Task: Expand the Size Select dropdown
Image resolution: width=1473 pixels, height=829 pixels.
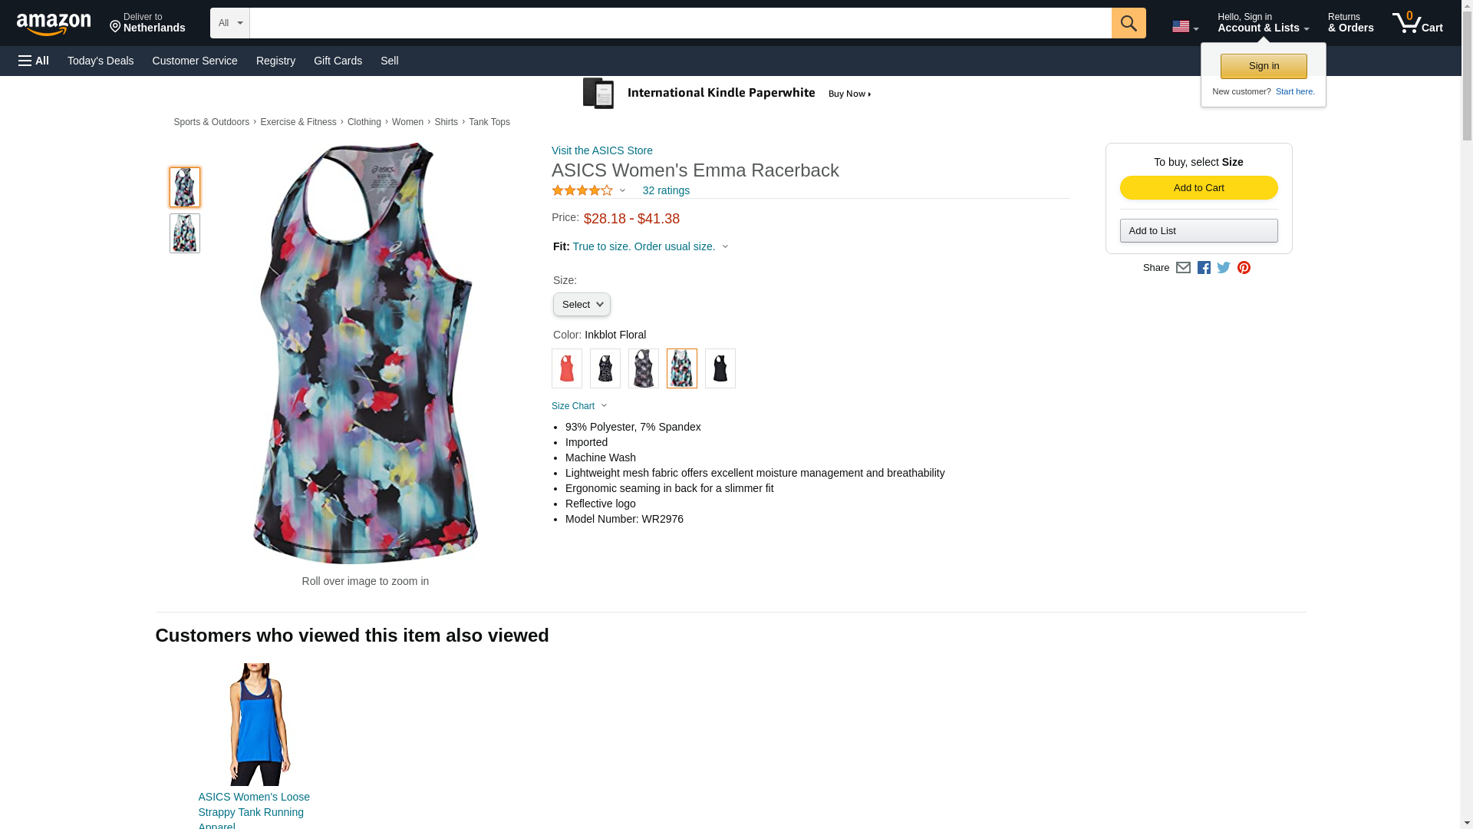Action: pyautogui.click(x=582, y=305)
